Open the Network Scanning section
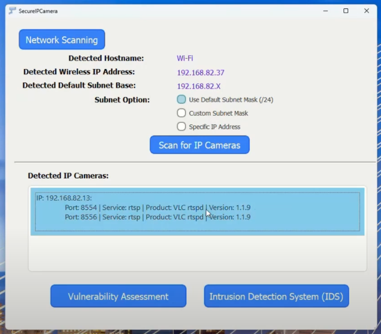Viewport: 381px width, 334px height. tap(62, 40)
